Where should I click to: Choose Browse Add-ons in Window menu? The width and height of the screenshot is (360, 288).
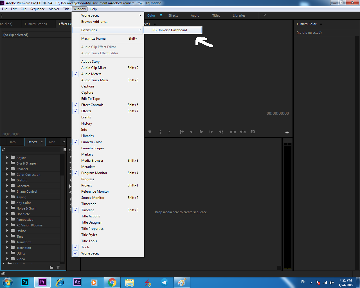pyautogui.click(x=108, y=22)
